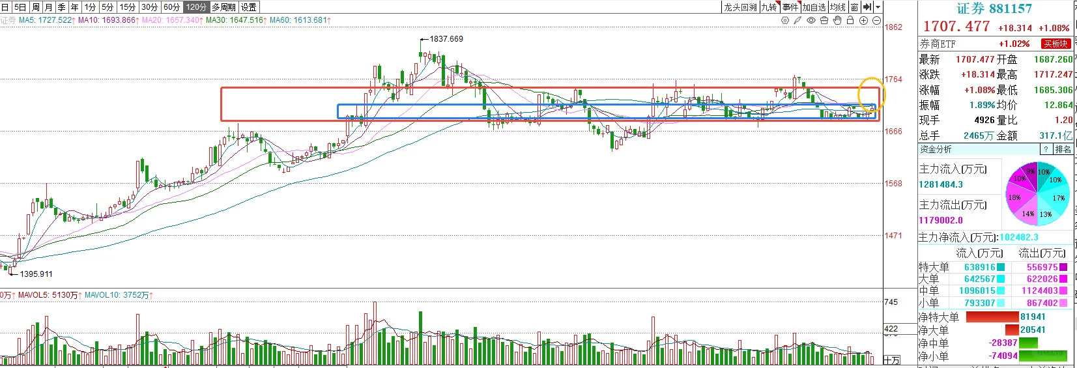Click 净小单 green bar -74094
1077x368 pixels.
click(x=1044, y=356)
